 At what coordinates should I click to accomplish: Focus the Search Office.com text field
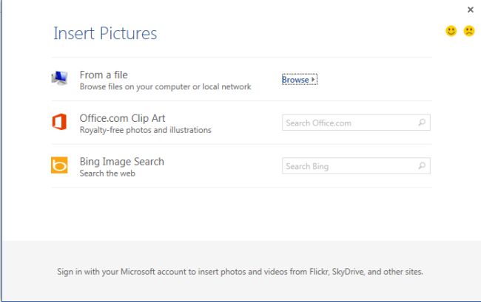[348, 123]
